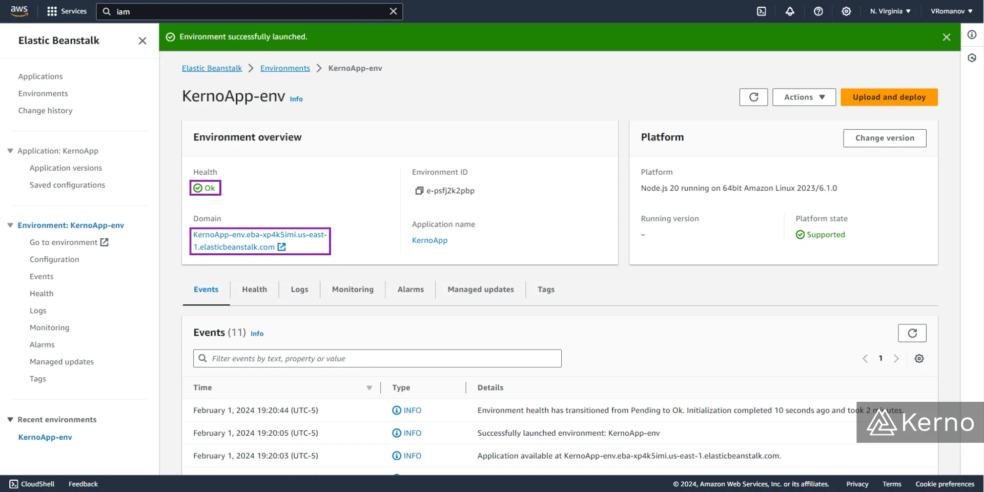This screenshot has width=984, height=492.
Task: Open the info panel icon at right edge
Action: coord(972,35)
